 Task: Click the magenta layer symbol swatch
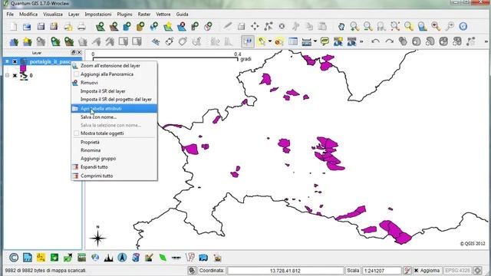pos(23,68)
